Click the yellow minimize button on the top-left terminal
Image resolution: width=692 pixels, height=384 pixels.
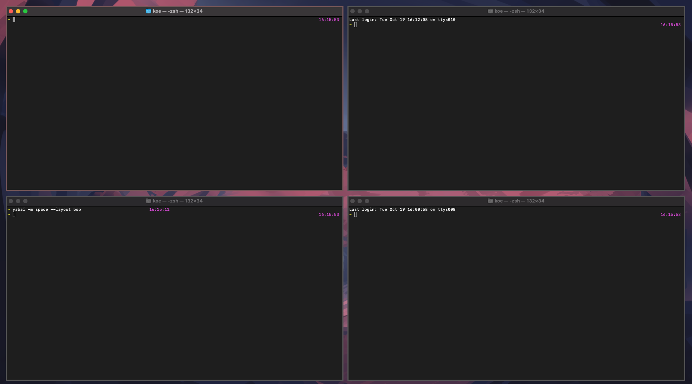[18, 11]
